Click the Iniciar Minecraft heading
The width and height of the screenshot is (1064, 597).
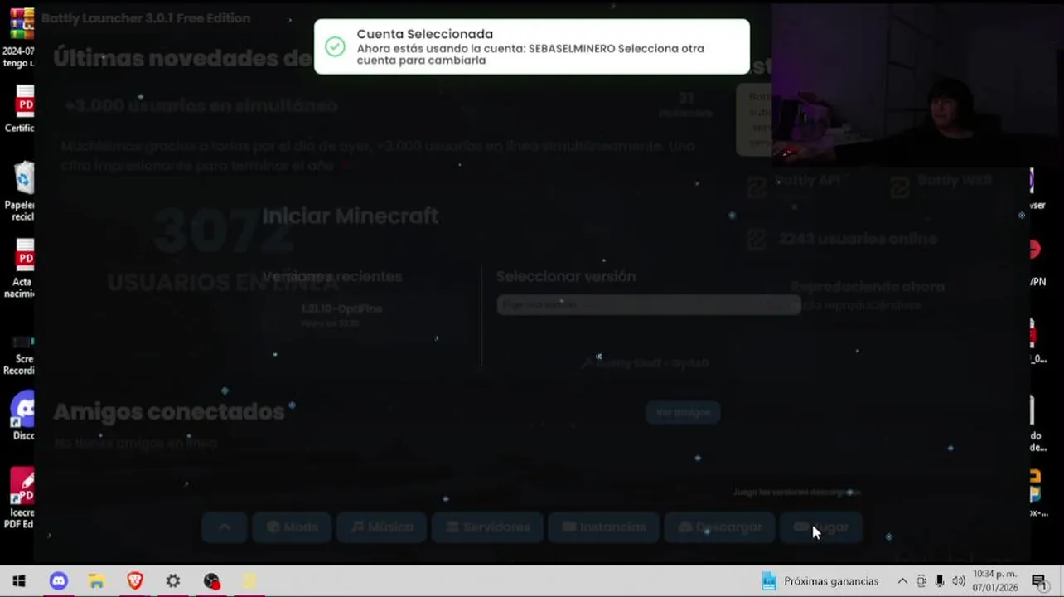(x=351, y=216)
